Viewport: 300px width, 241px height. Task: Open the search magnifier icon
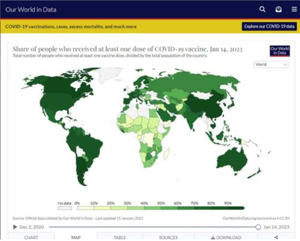[262, 10]
